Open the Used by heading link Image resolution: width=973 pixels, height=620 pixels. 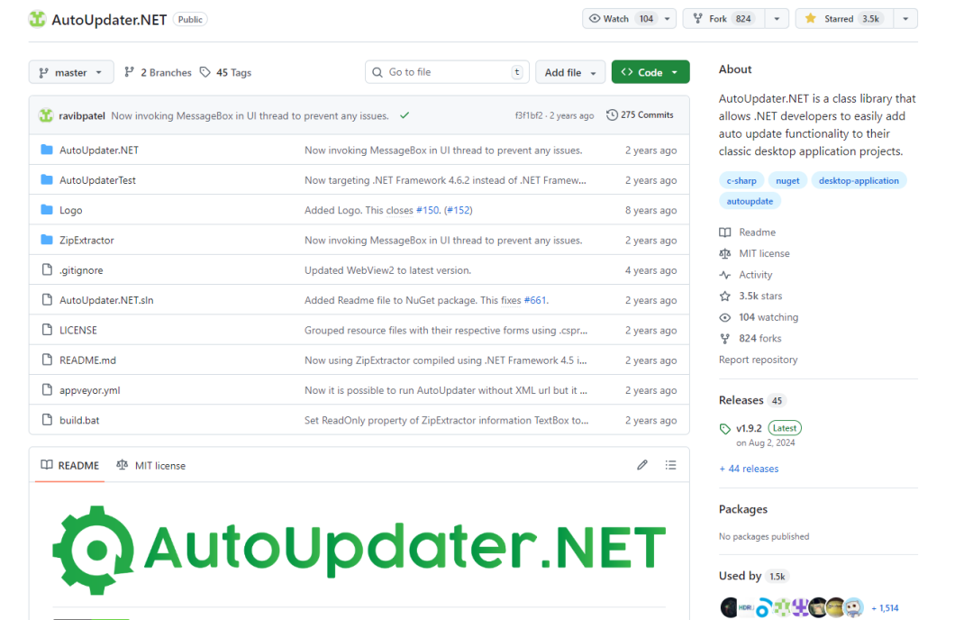pos(752,576)
